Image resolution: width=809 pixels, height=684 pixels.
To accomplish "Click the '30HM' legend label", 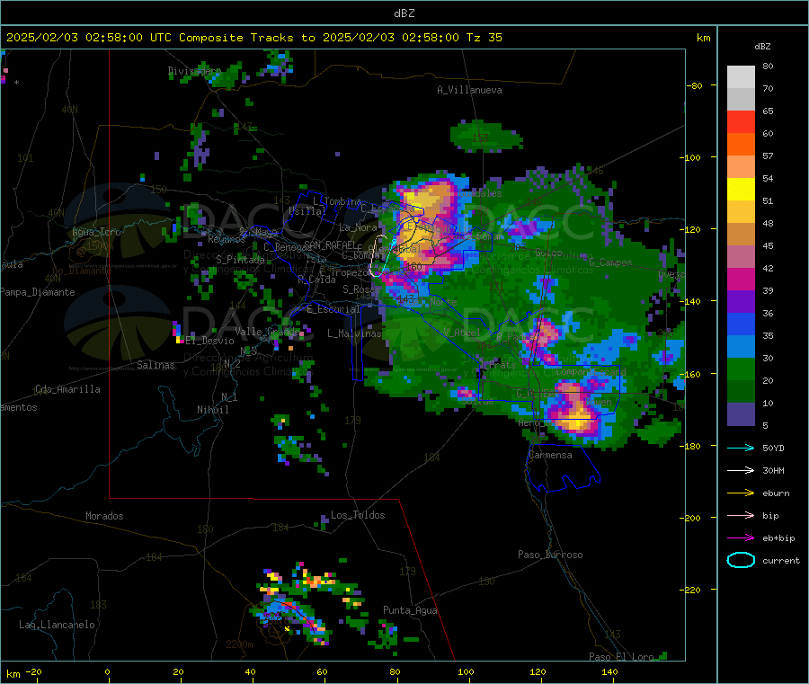I will coord(773,470).
